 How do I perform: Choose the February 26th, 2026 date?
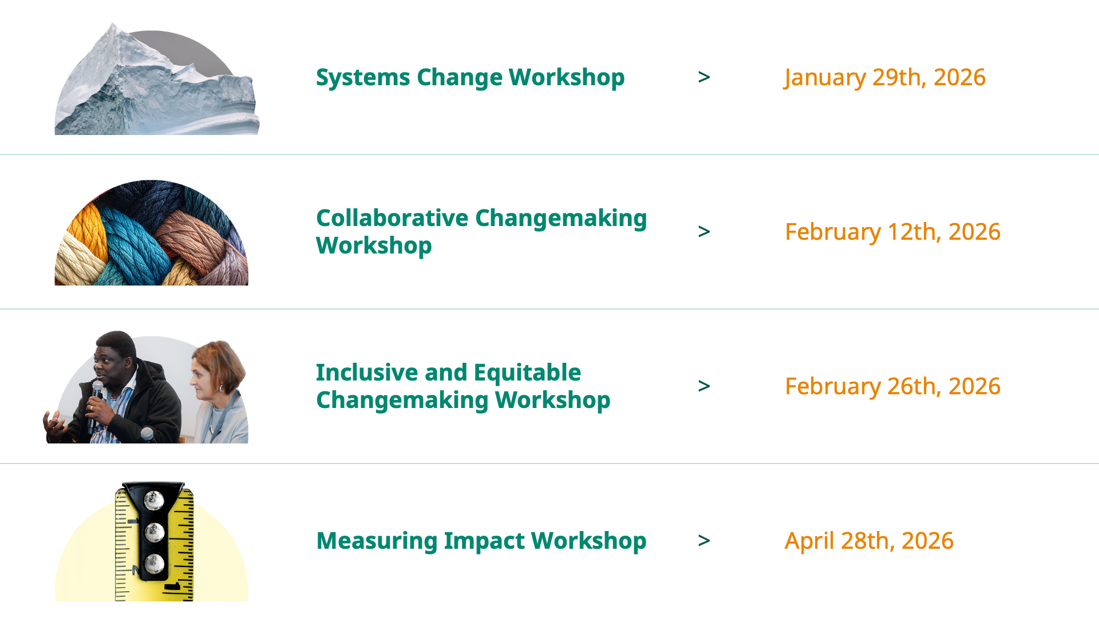click(x=892, y=386)
